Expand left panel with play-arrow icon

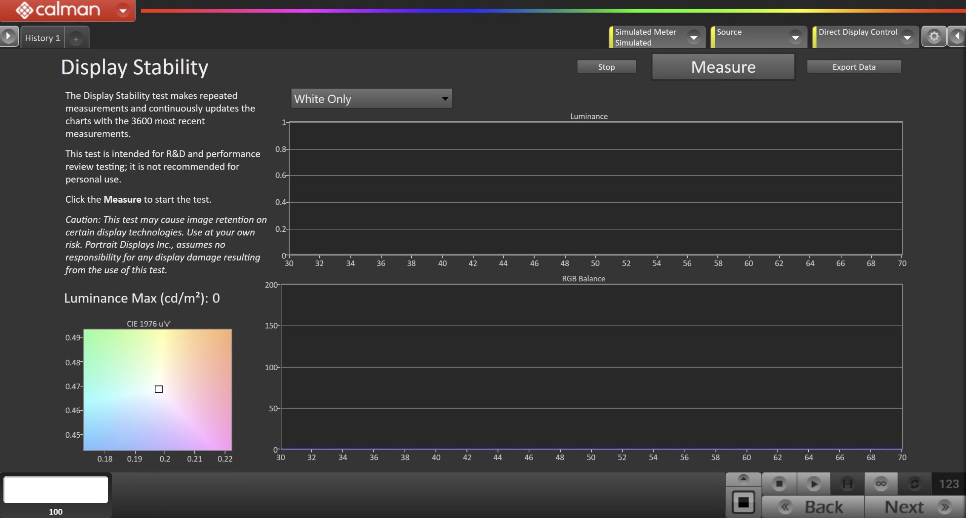click(x=8, y=37)
